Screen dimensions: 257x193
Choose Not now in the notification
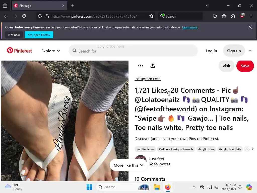pos(14,35)
